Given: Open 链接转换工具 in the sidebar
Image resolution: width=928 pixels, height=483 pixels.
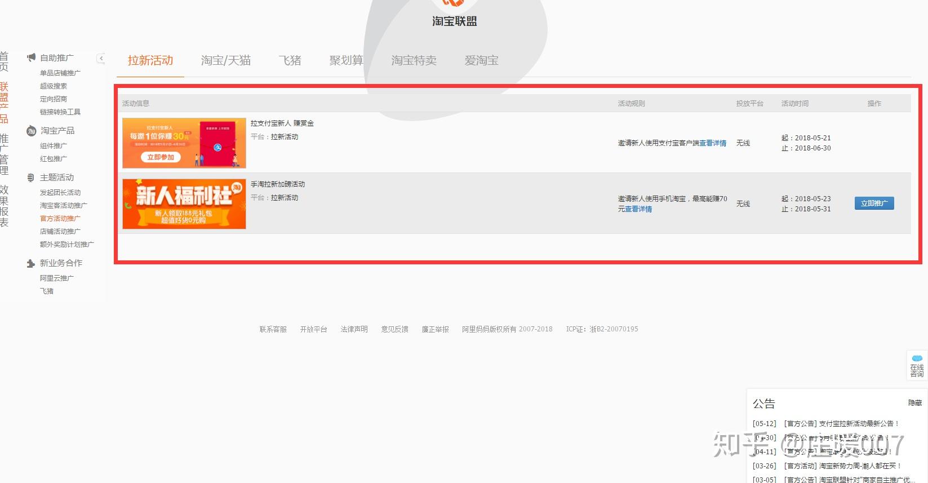Looking at the screenshot, I should 60,112.
